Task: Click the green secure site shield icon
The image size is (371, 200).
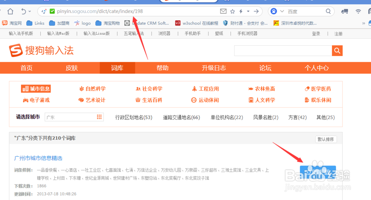Action: (x=52, y=11)
